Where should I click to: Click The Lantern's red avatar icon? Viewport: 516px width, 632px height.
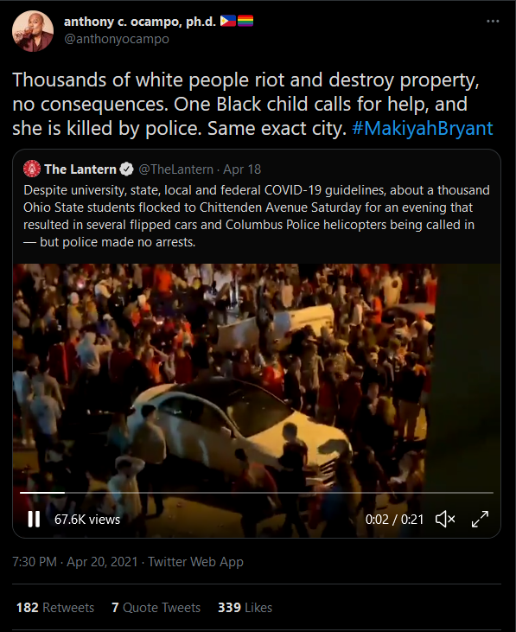pos(32,169)
